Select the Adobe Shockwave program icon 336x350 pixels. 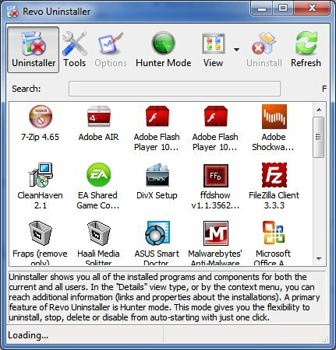[x=274, y=117]
